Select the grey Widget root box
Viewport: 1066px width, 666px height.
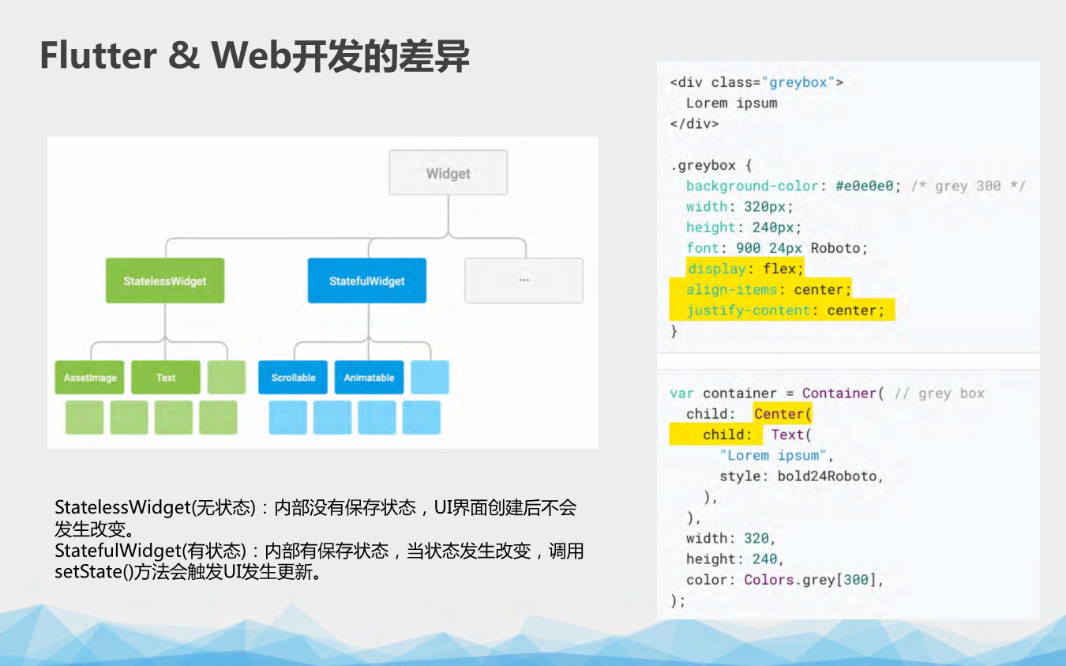coord(448,173)
